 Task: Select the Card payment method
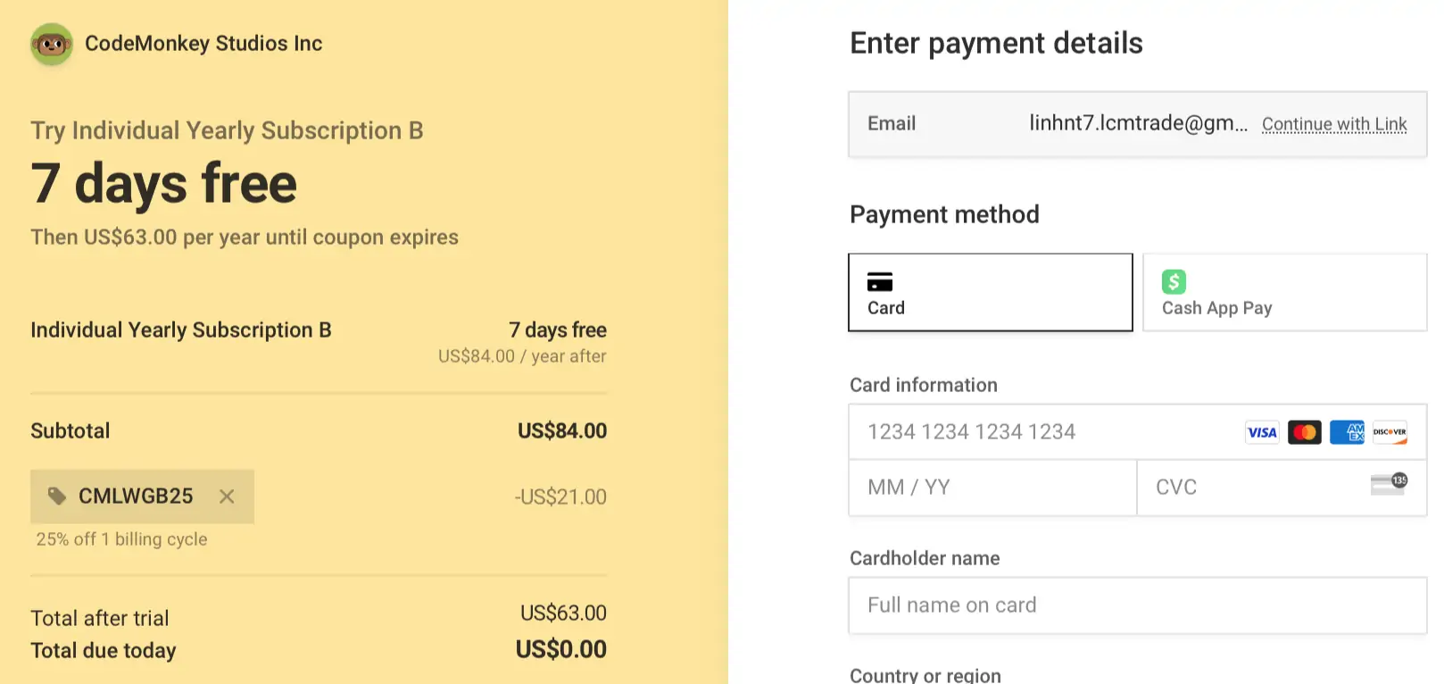tap(991, 293)
